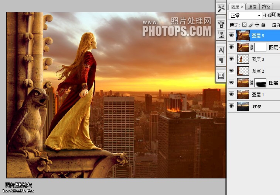
Task: Select the 图层 3 layer thumbnail
Action: pyautogui.click(x=243, y=59)
